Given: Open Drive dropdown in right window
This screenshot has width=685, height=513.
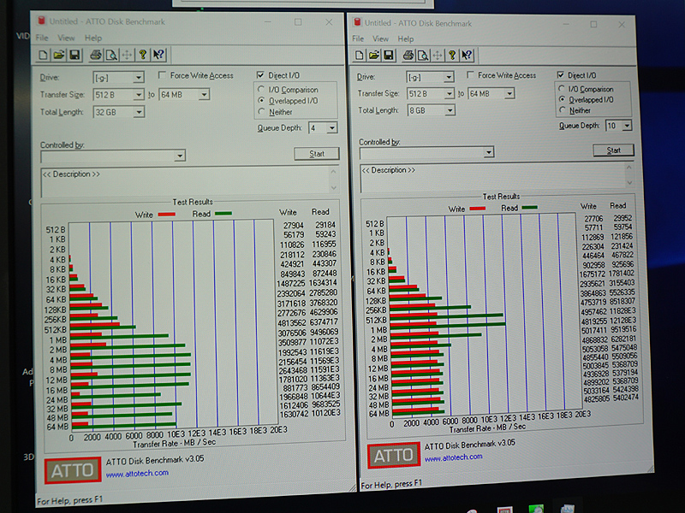Looking at the screenshot, I should [x=449, y=77].
